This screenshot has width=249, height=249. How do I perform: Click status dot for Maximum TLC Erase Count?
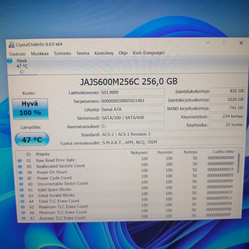pos(23,207)
